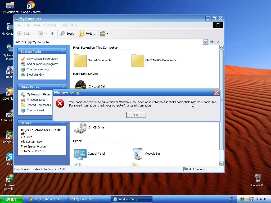Click the taskbar clock showing 3:36 PM

coord(261,199)
